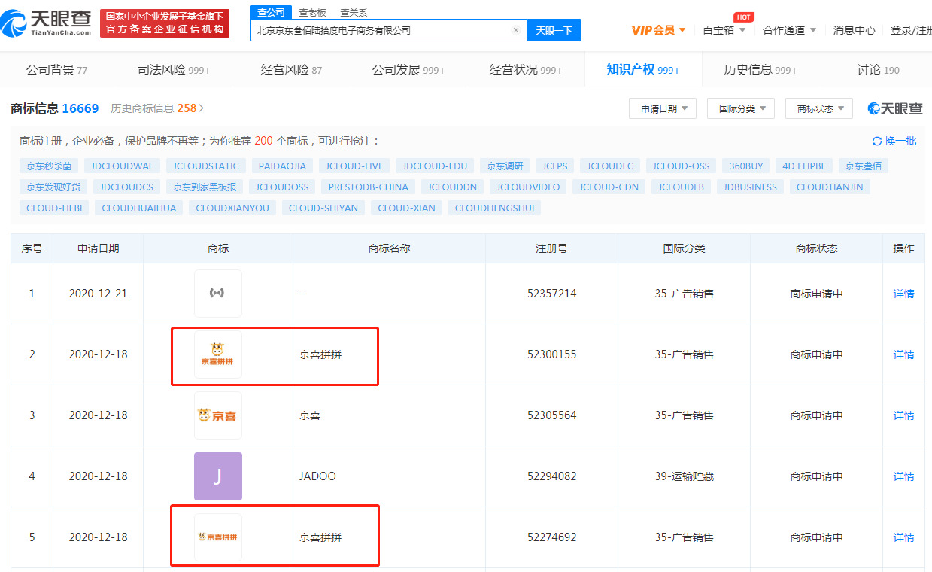Image resolution: width=932 pixels, height=572 pixels.
Task: Select the PRESTODB-CHINA trademark tag
Action: pos(369,187)
